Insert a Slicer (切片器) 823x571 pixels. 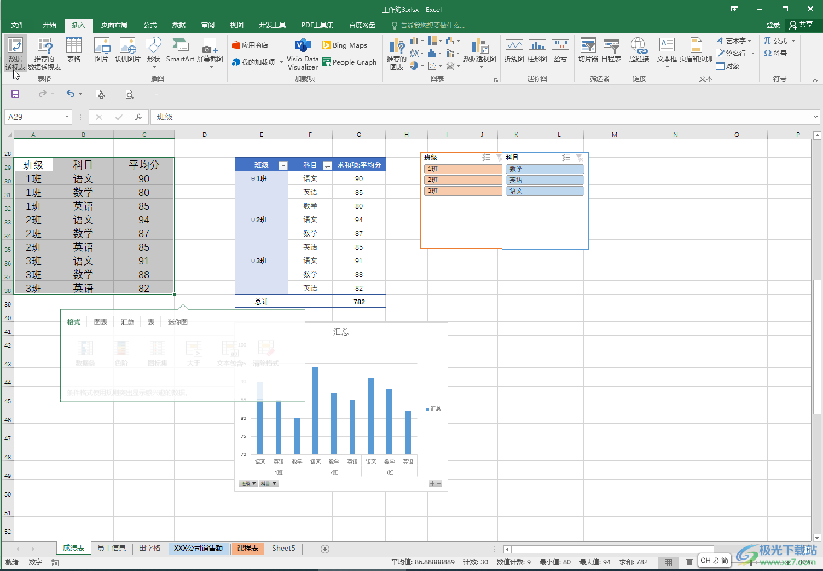pos(588,50)
